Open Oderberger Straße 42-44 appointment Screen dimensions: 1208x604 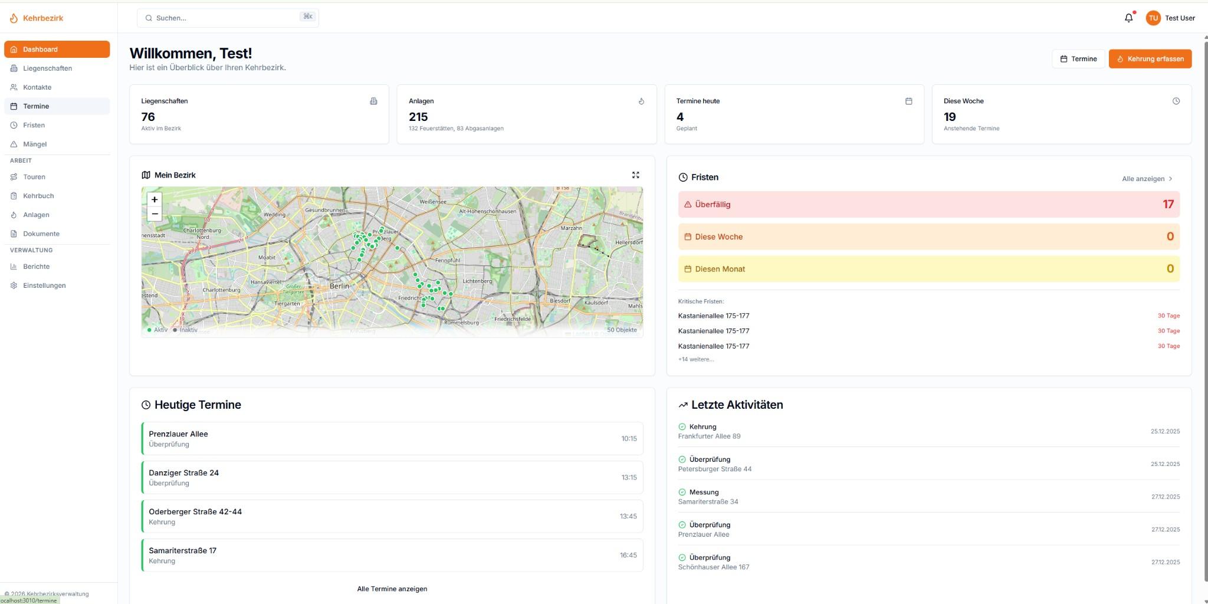click(x=392, y=516)
